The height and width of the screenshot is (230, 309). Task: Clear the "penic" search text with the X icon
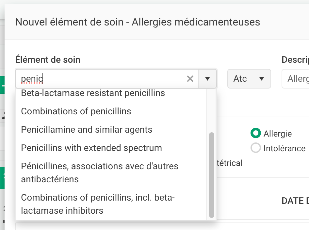click(190, 79)
